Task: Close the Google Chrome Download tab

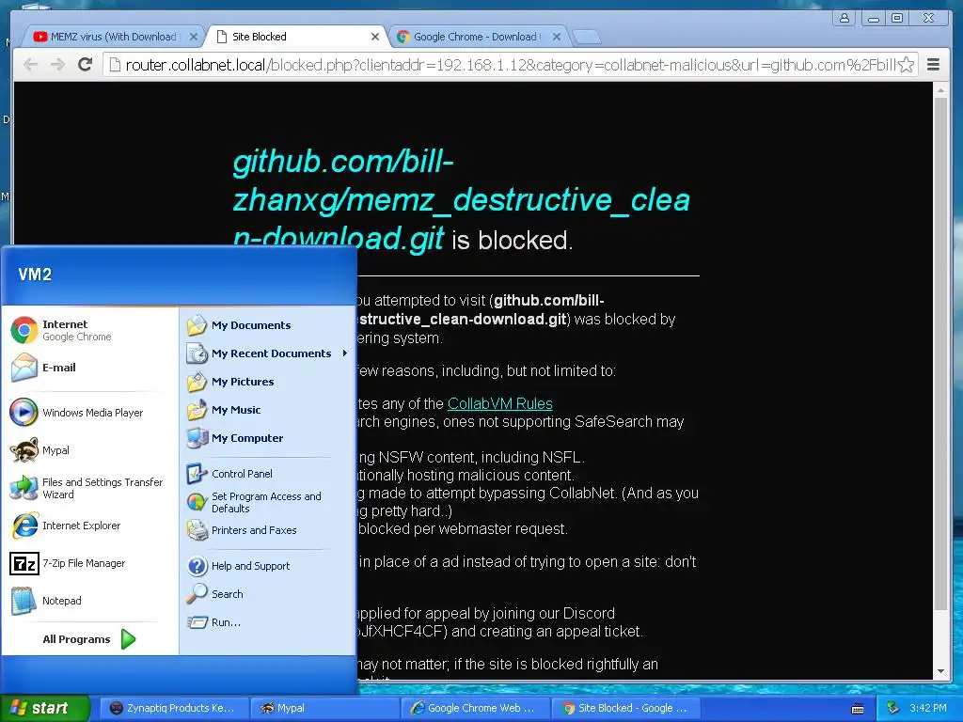Action: [x=557, y=37]
